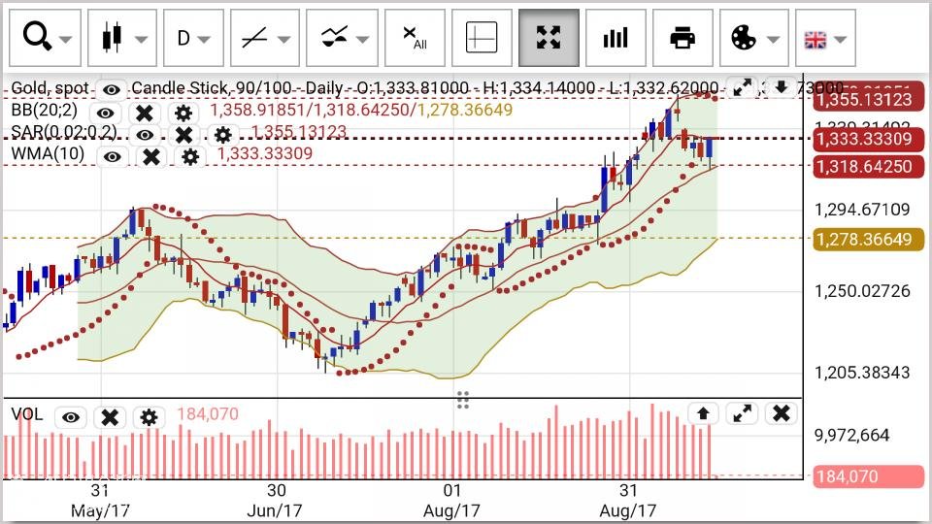Viewport: 932px width, 524px height.
Task: Toggle the crosshair cursor tool
Action: tap(482, 38)
